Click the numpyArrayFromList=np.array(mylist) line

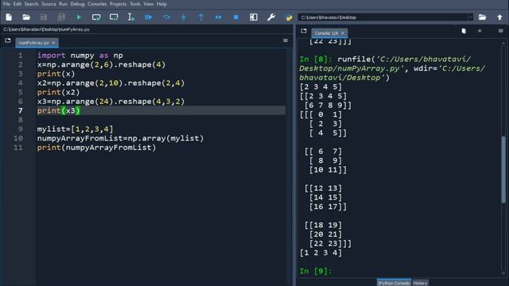120,138
